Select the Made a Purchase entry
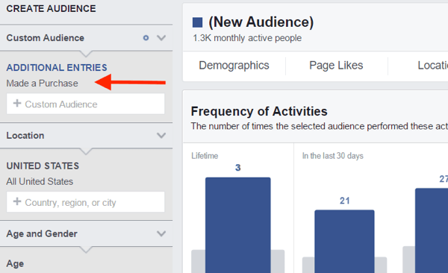Screen dimensions: 448x273 click(42, 83)
